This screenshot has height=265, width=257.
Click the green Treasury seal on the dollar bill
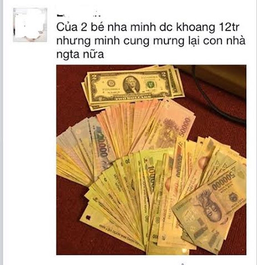click(150, 85)
